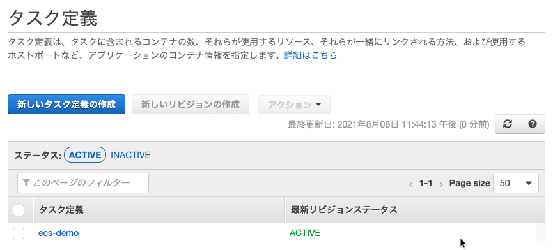Switch status filter to ACTIVE
Screen dimensions: 553x250
coord(85,155)
